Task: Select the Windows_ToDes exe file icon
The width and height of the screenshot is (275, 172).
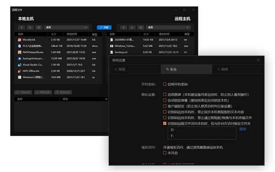Action: click(x=111, y=46)
